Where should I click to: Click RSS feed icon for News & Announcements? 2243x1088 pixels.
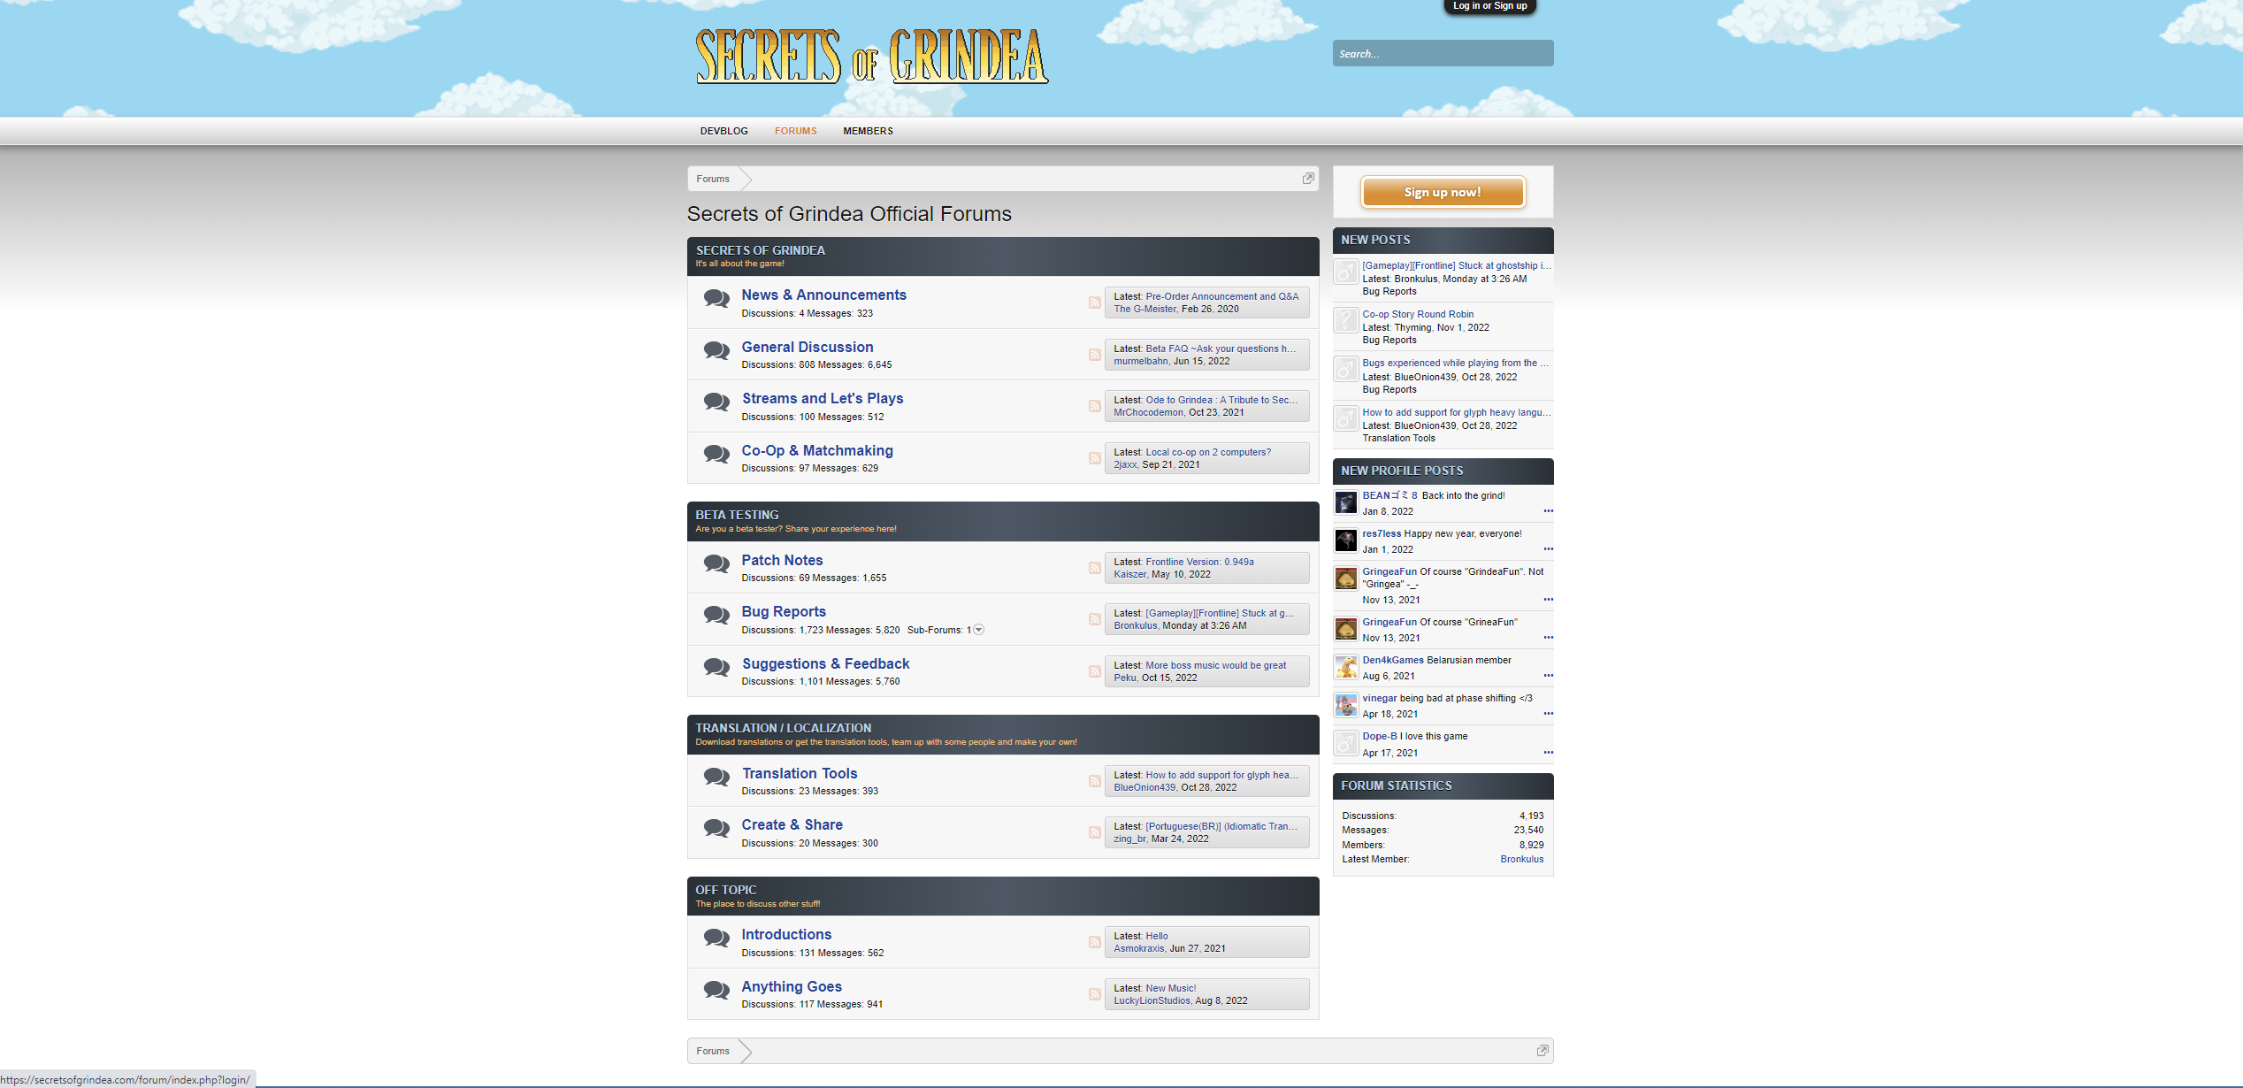coord(1094,303)
